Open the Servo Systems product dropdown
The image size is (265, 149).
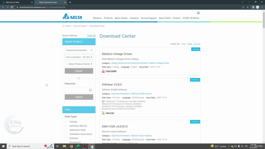[x=79, y=57]
